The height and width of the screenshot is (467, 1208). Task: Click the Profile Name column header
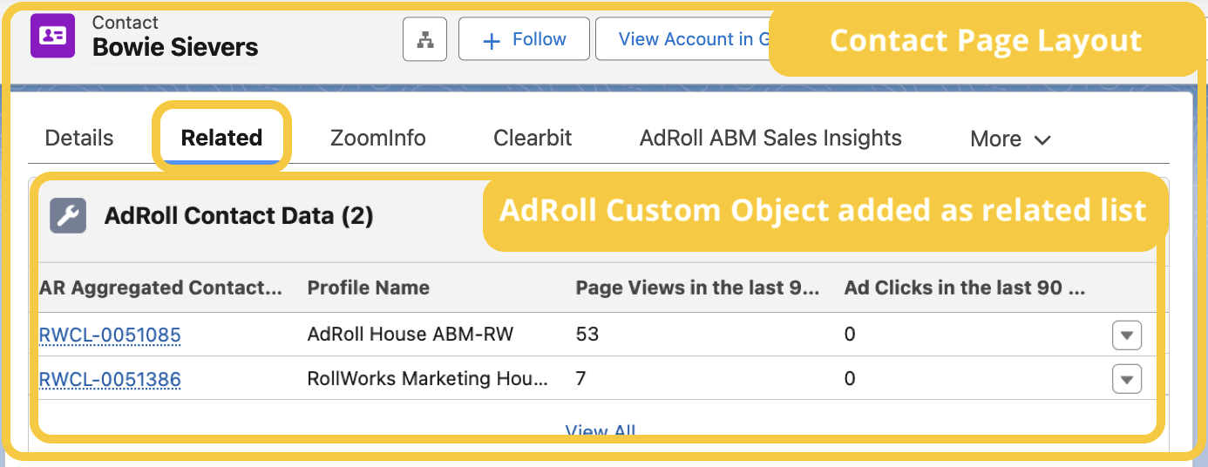[368, 288]
